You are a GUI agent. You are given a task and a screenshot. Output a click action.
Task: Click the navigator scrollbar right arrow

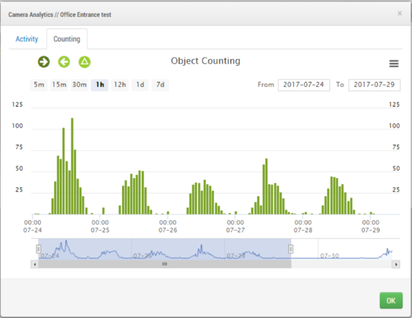pyautogui.click(x=396, y=263)
